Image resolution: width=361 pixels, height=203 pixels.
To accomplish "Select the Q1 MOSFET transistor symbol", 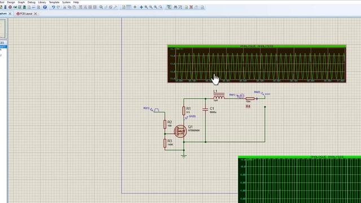I will pyautogui.click(x=180, y=131).
